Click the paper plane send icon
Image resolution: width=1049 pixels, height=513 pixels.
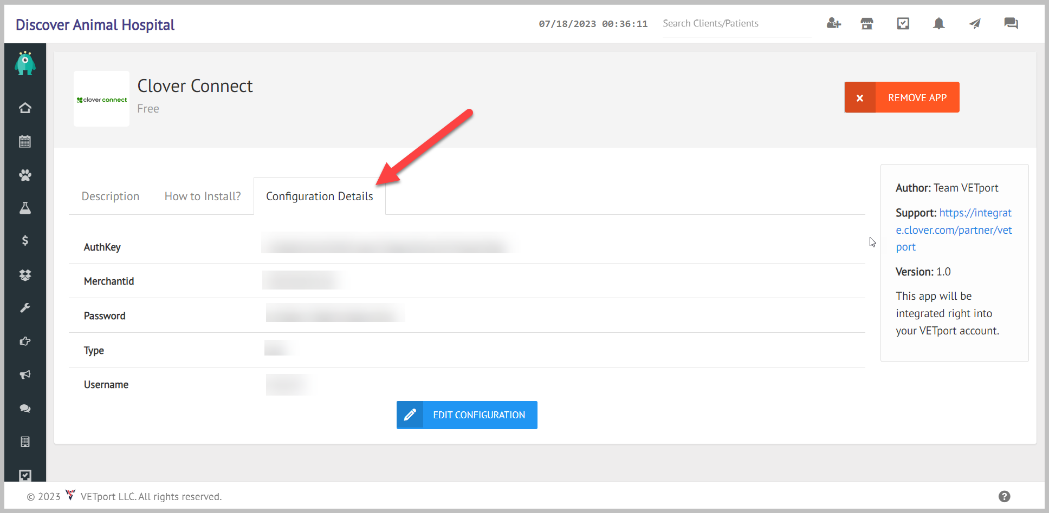coord(975,23)
